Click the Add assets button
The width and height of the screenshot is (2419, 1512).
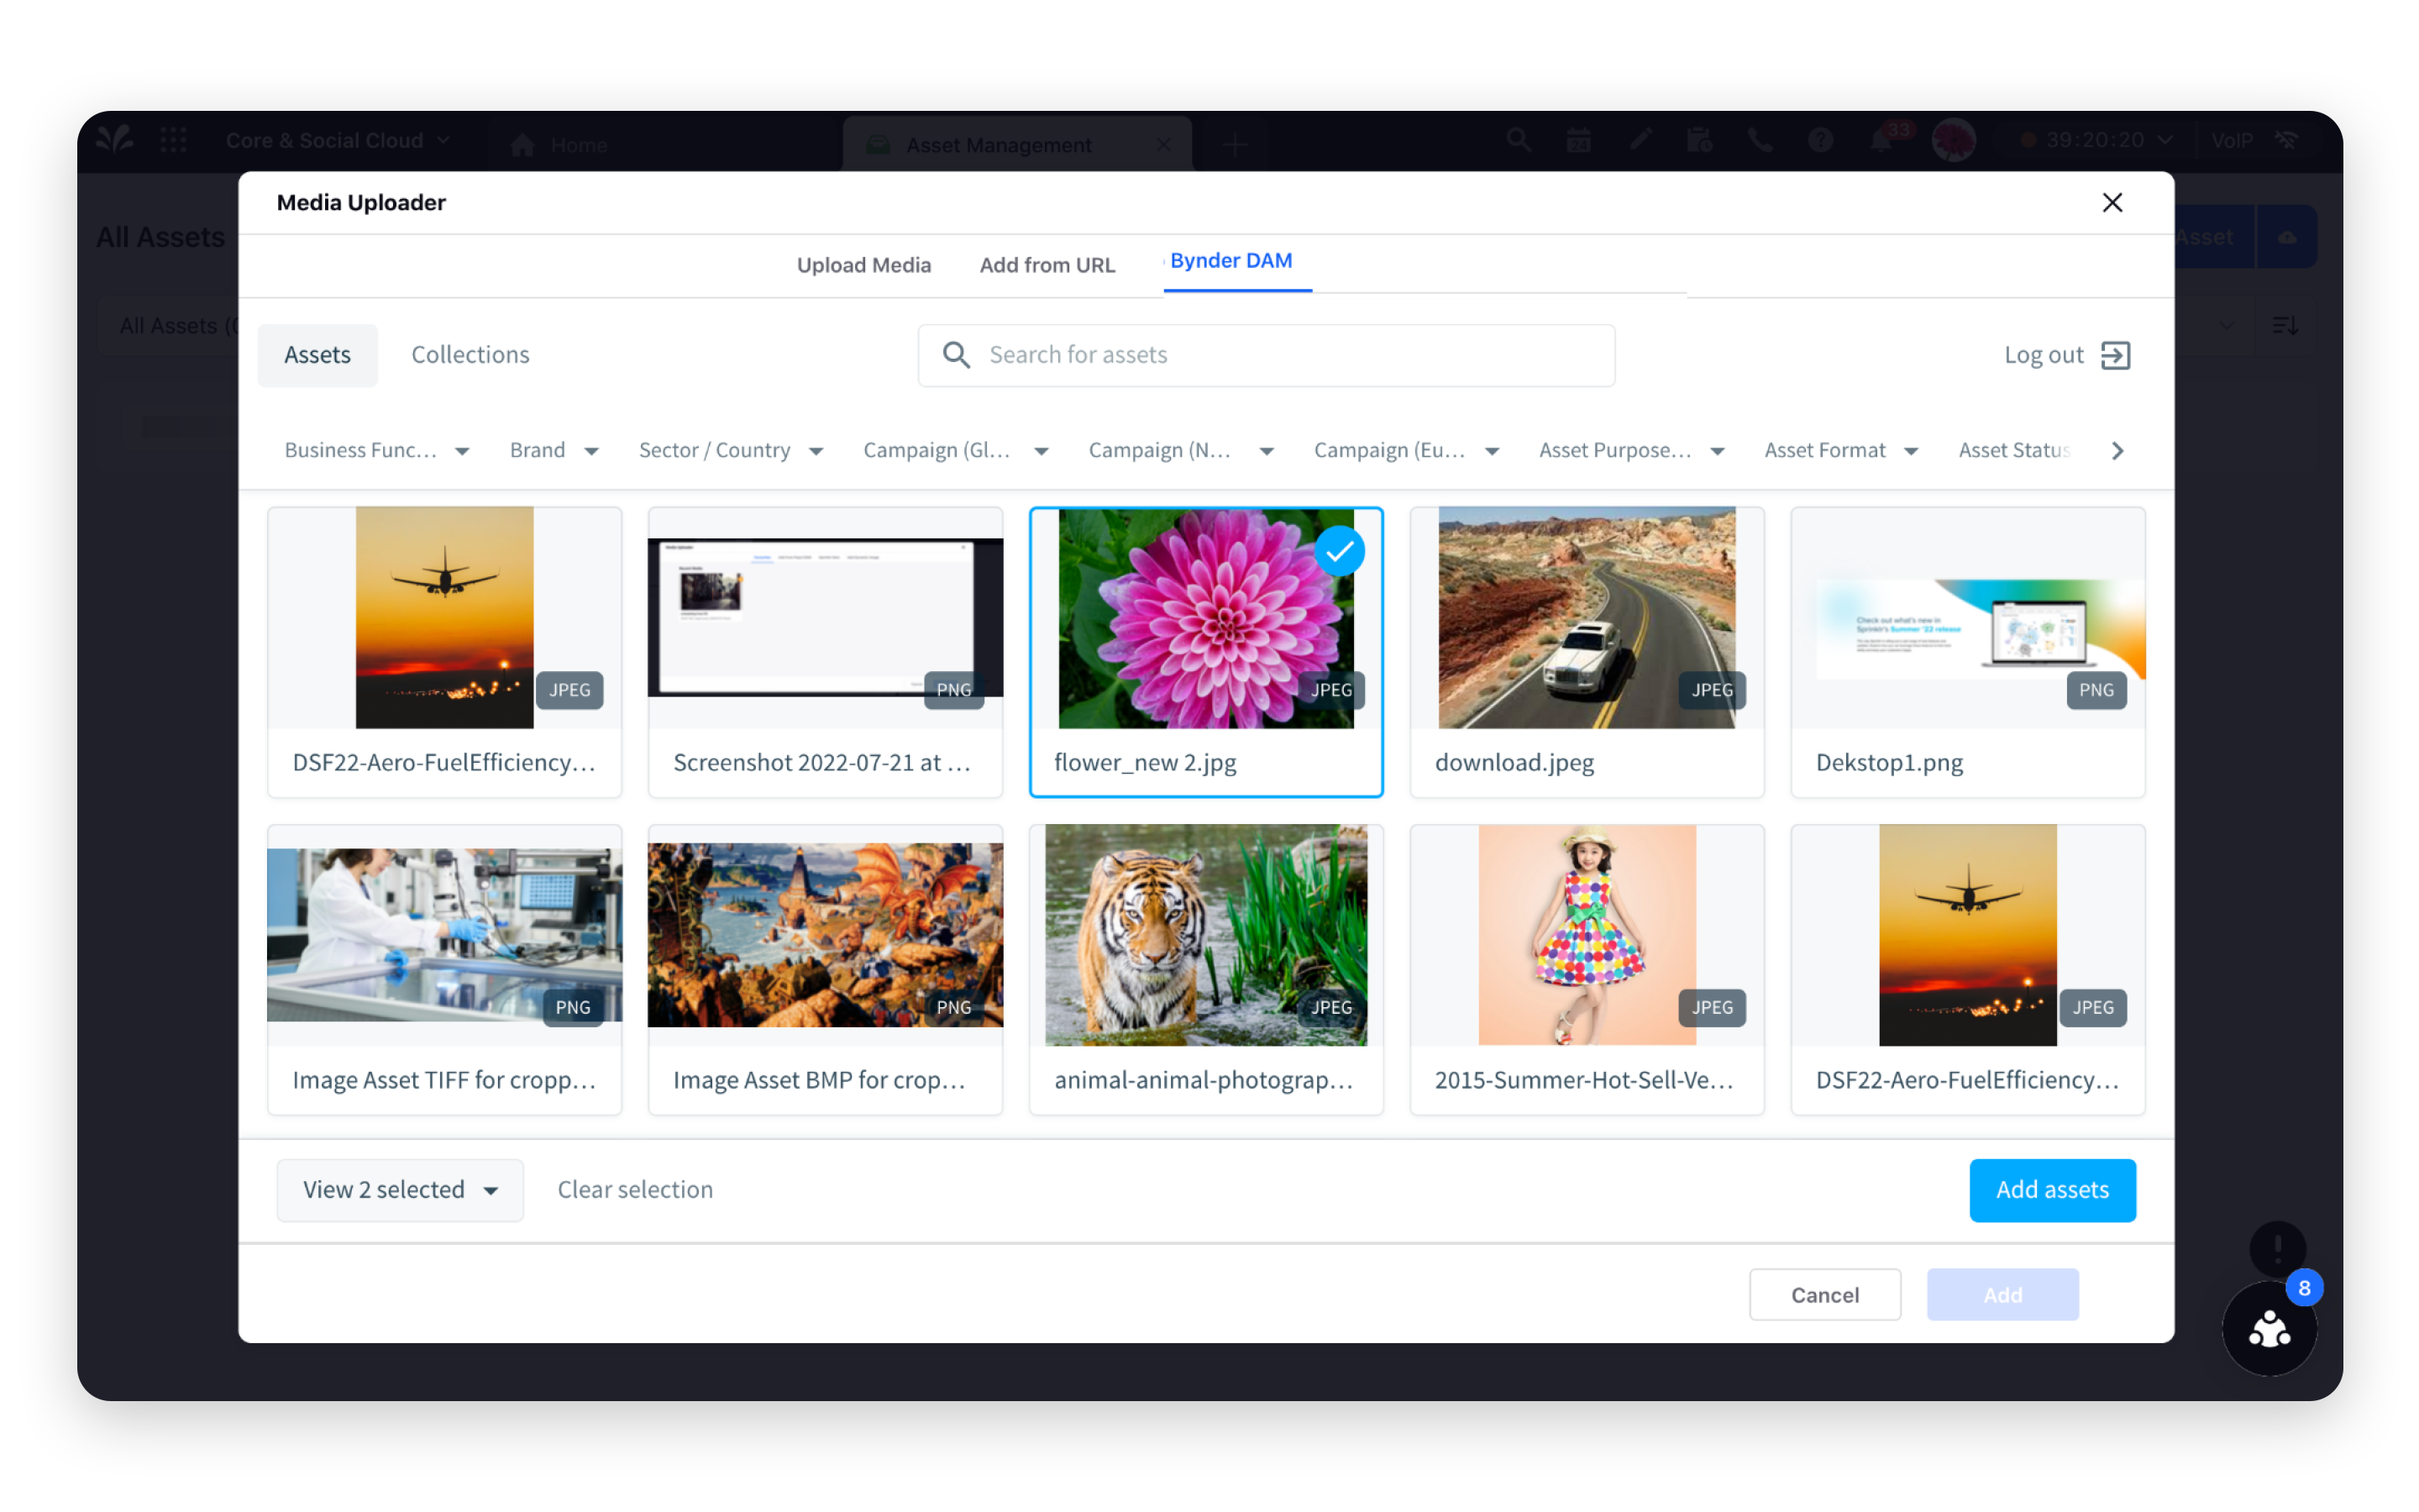2051,1190
